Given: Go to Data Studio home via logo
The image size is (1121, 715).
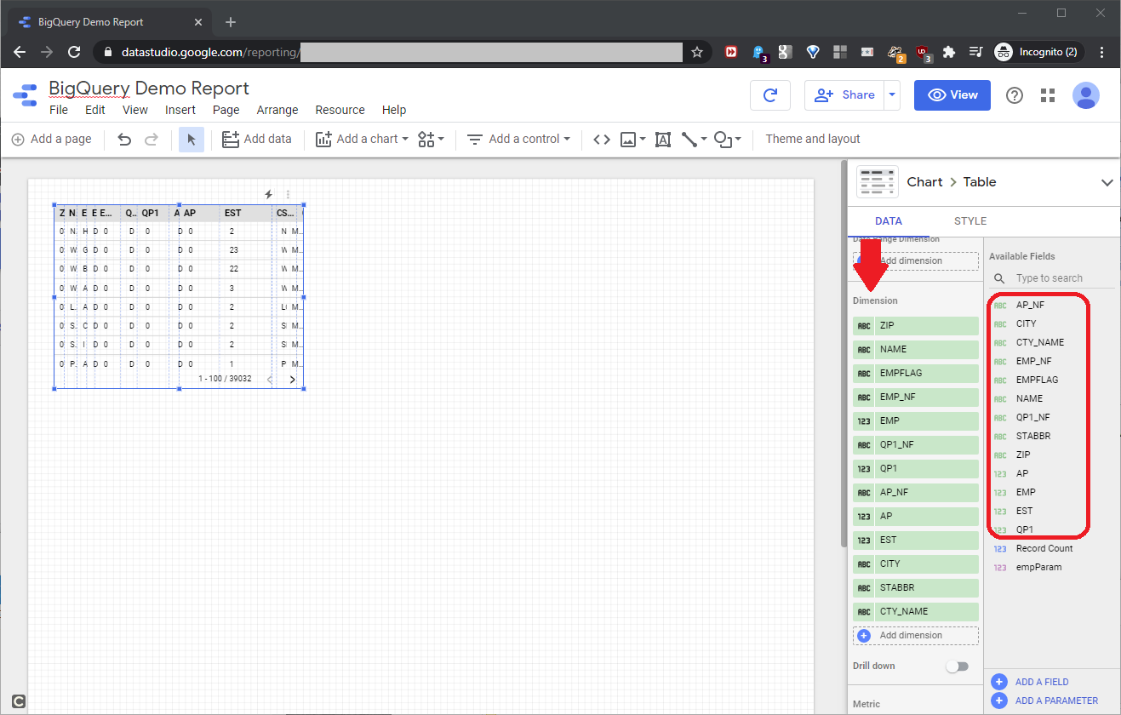Looking at the screenshot, I should pyautogui.click(x=26, y=95).
